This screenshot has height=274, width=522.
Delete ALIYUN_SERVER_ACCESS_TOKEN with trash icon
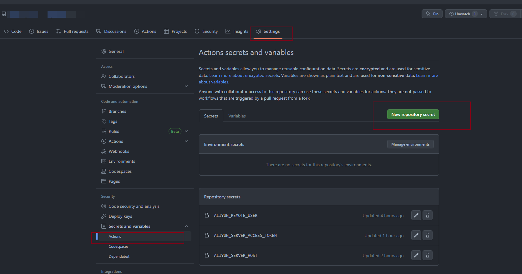pyautogui.click(x=427, y=235)
